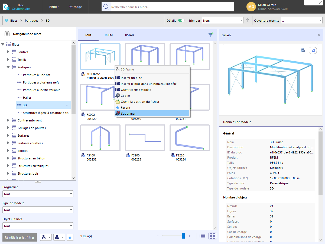Switch to the RFEM tab
The image size is (325, 244).
(x=109, y=35)
